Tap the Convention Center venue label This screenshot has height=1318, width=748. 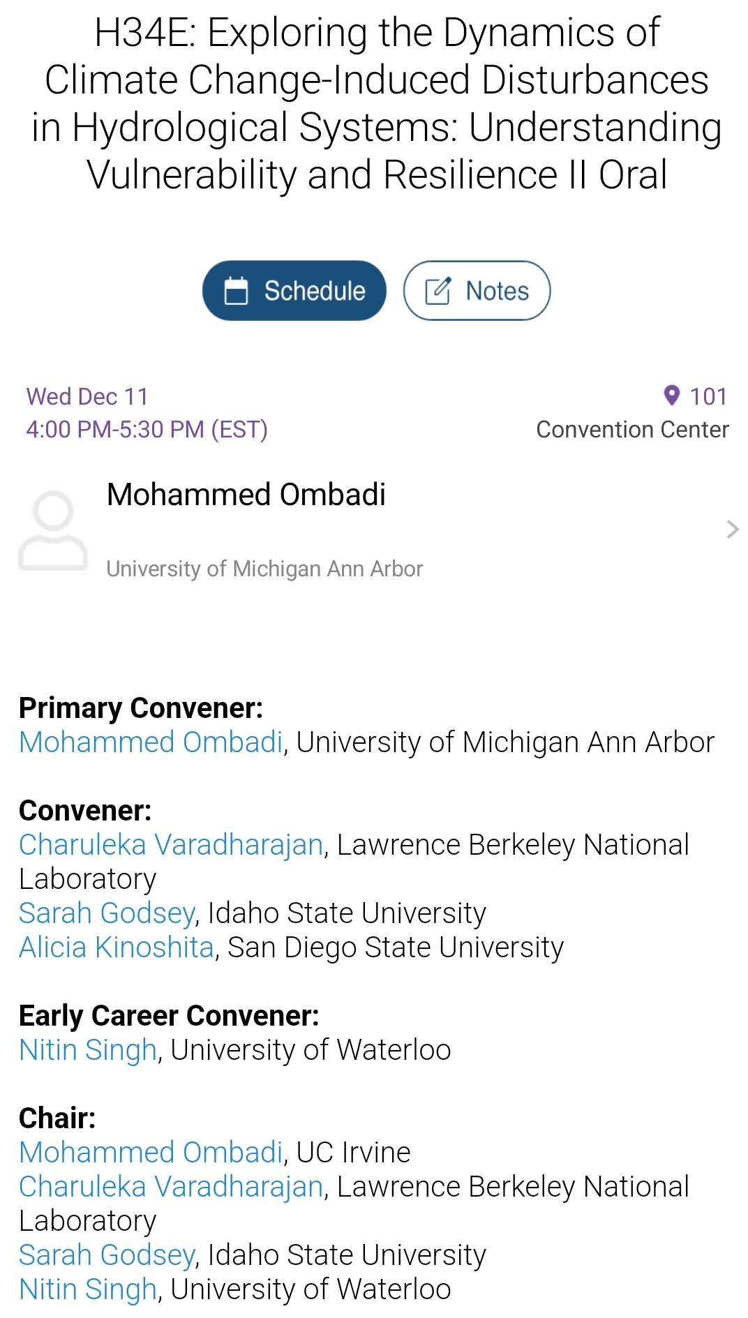[x=632, y=430]
